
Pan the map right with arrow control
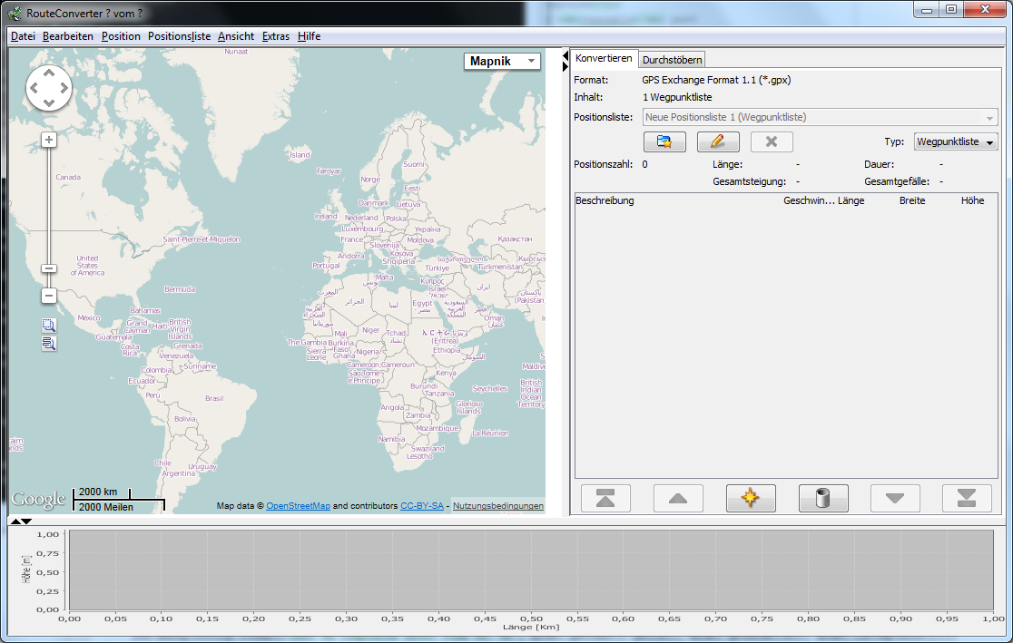(x=64, y=88)
